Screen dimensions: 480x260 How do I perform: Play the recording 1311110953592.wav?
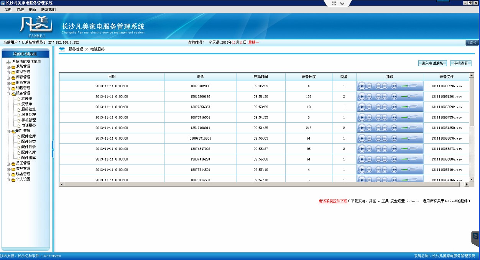click(x=362, y=107)
